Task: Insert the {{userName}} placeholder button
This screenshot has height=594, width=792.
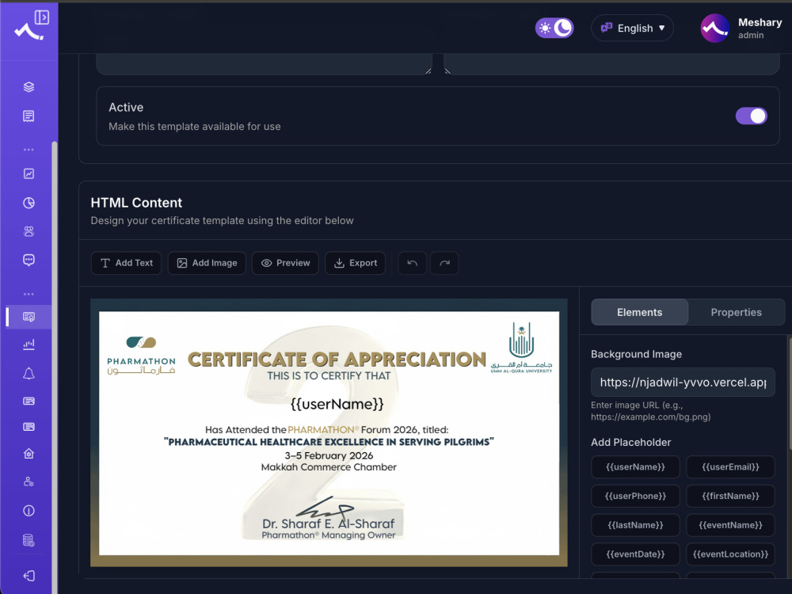Action: [635, 467]
